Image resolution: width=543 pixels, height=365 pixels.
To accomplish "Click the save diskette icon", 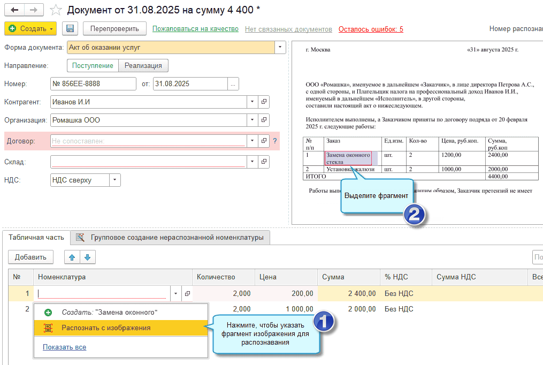I will (70, 29).
